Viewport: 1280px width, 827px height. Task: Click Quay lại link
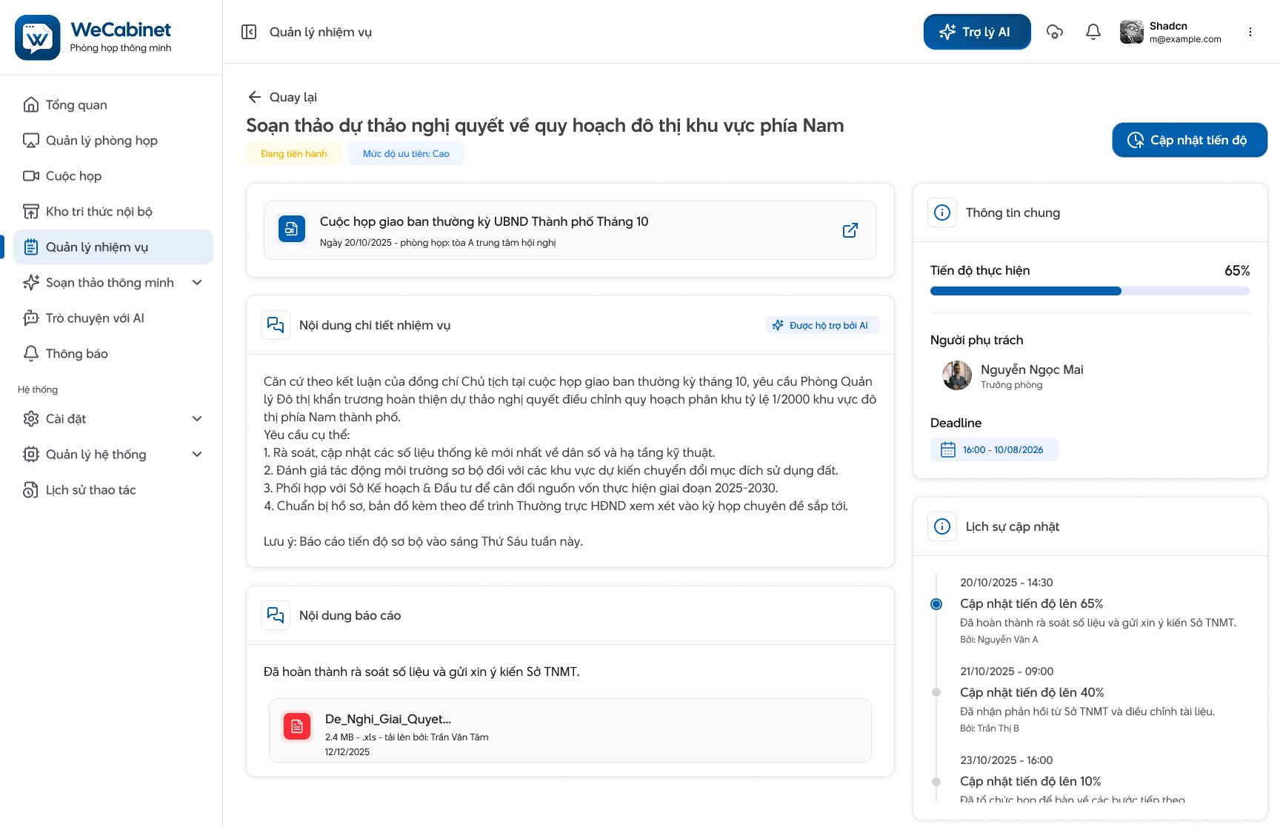(282, 97)
